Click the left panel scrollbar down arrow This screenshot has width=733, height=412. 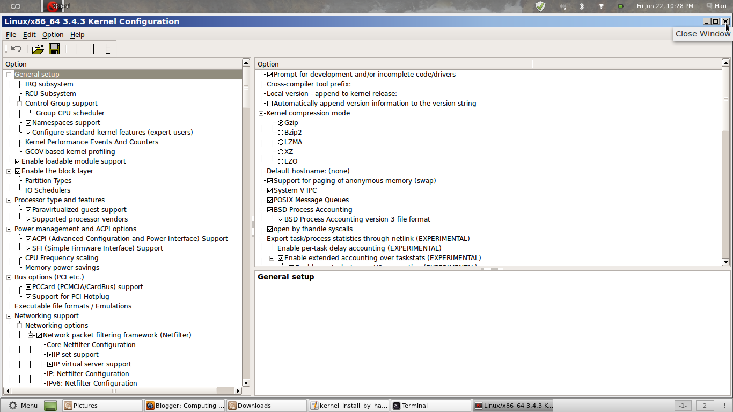pos(246,382)
